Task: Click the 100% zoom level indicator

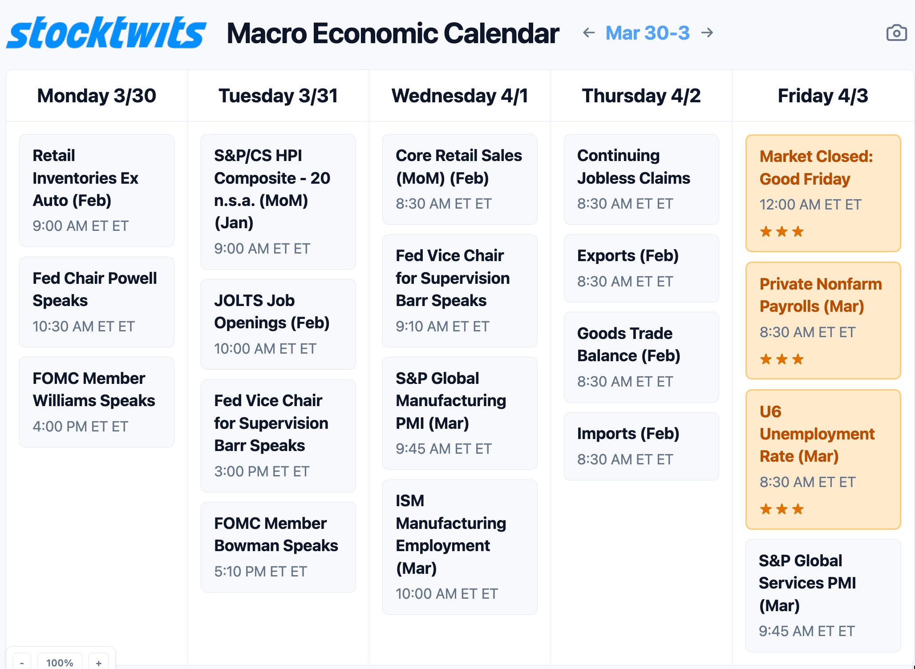Action: coord(60,662)
